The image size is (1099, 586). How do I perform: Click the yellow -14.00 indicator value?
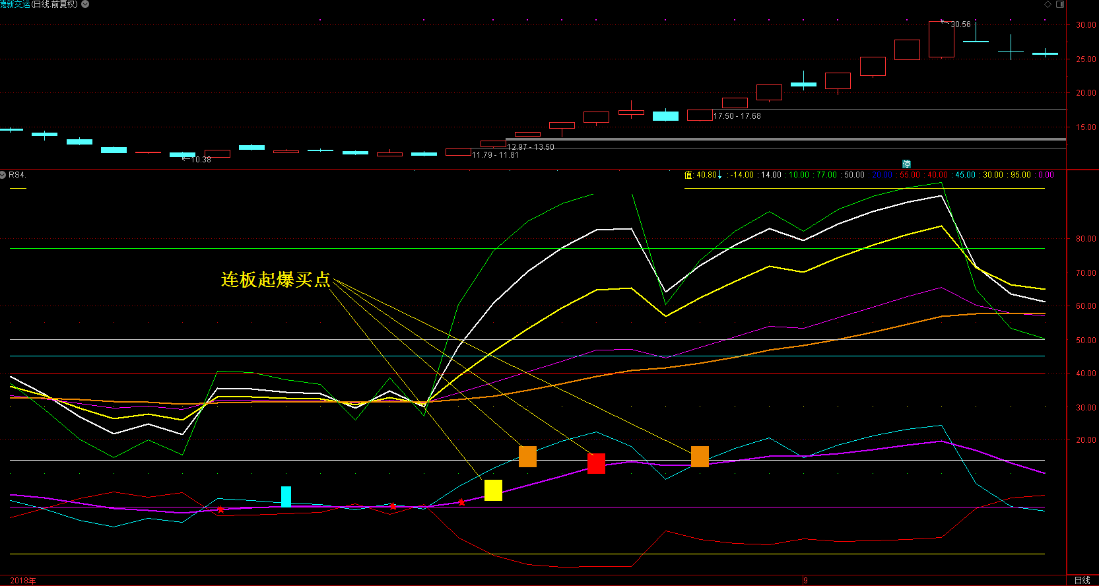pos(742,175)
